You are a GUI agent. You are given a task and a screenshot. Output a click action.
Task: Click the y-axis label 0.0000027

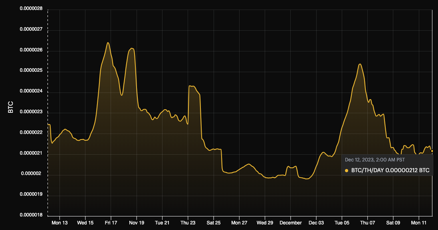(x=31, y=29)
